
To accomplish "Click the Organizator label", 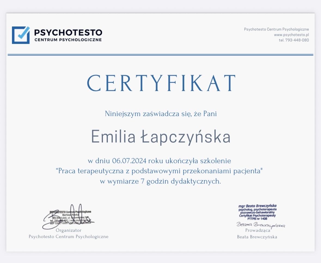I will (69, 230).
